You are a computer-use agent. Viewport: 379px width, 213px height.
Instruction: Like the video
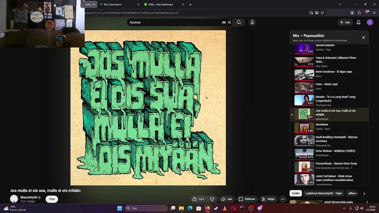pos(198,199)
